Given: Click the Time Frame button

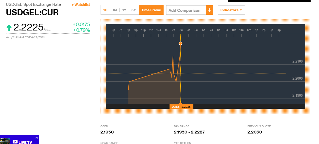Looking at the screenshot, I should tap(151, 10).
